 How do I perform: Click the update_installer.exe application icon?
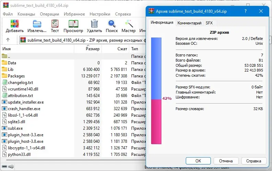[4, 102]
